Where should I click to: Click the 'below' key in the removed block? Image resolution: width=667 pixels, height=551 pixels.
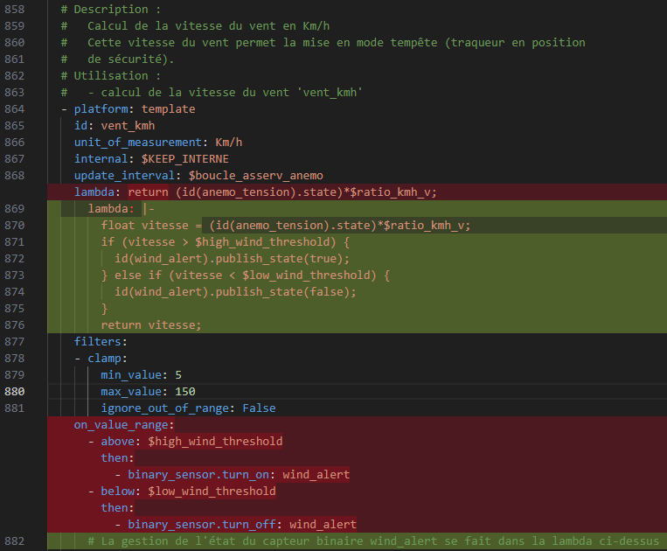118,491
